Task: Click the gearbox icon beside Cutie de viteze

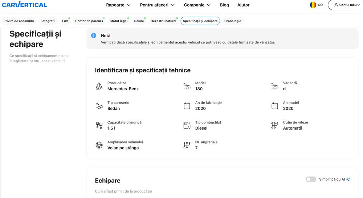Action: (274, 125)
